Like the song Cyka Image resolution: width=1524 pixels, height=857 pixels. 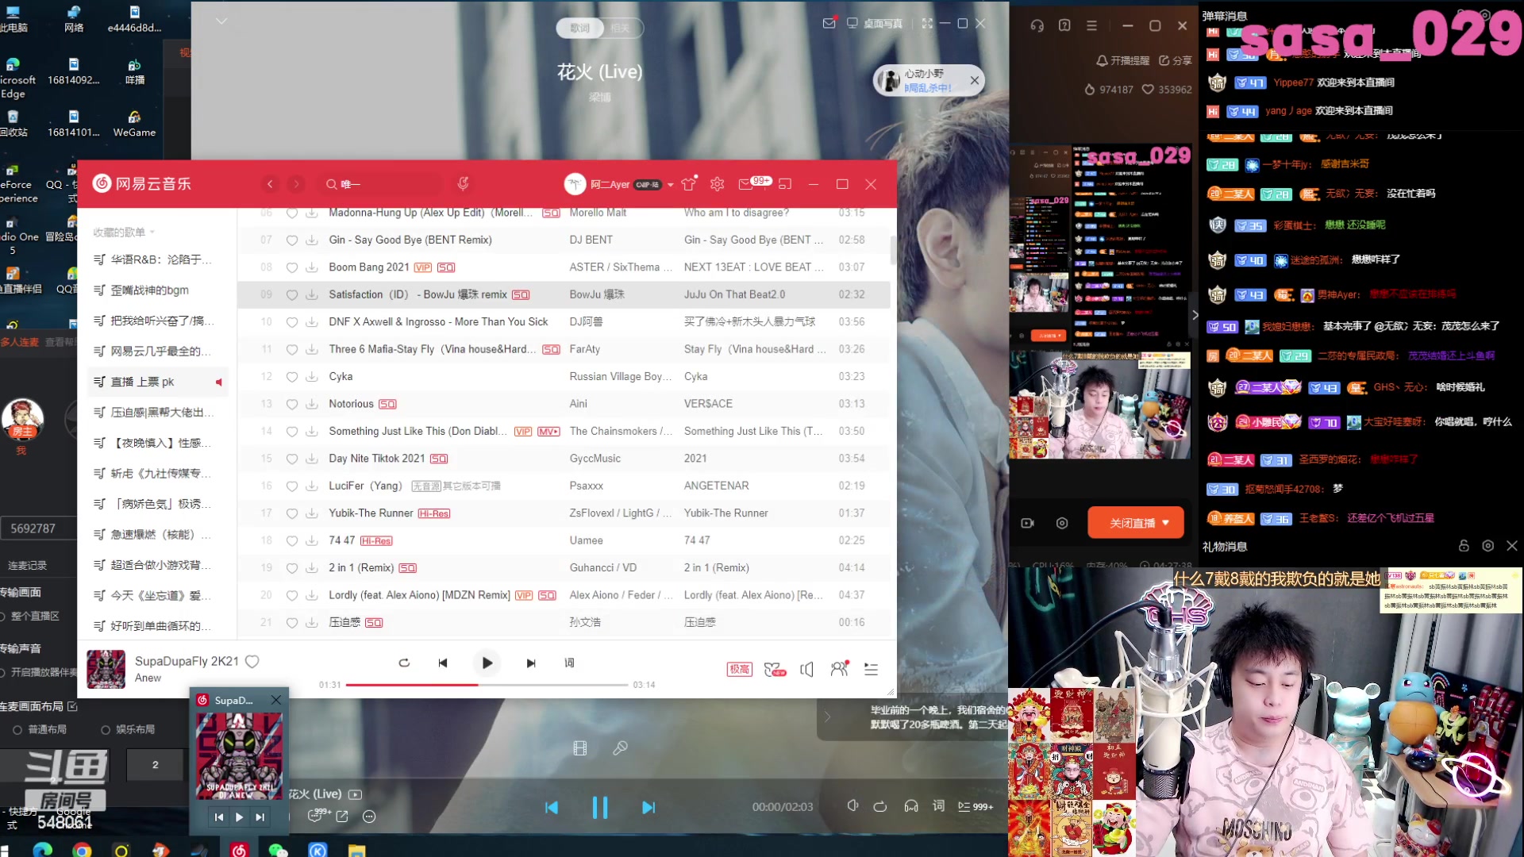(292, 377)
